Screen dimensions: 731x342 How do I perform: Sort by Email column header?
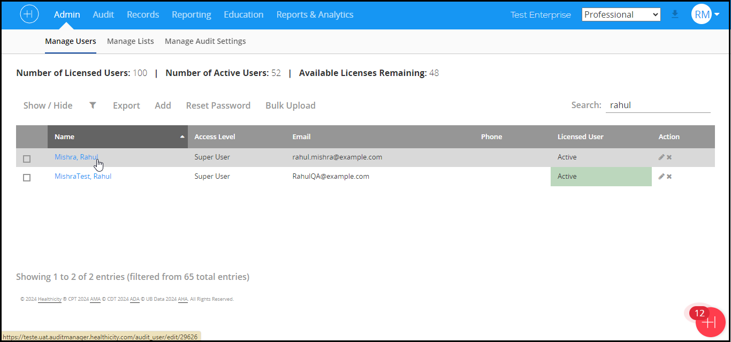301,136
